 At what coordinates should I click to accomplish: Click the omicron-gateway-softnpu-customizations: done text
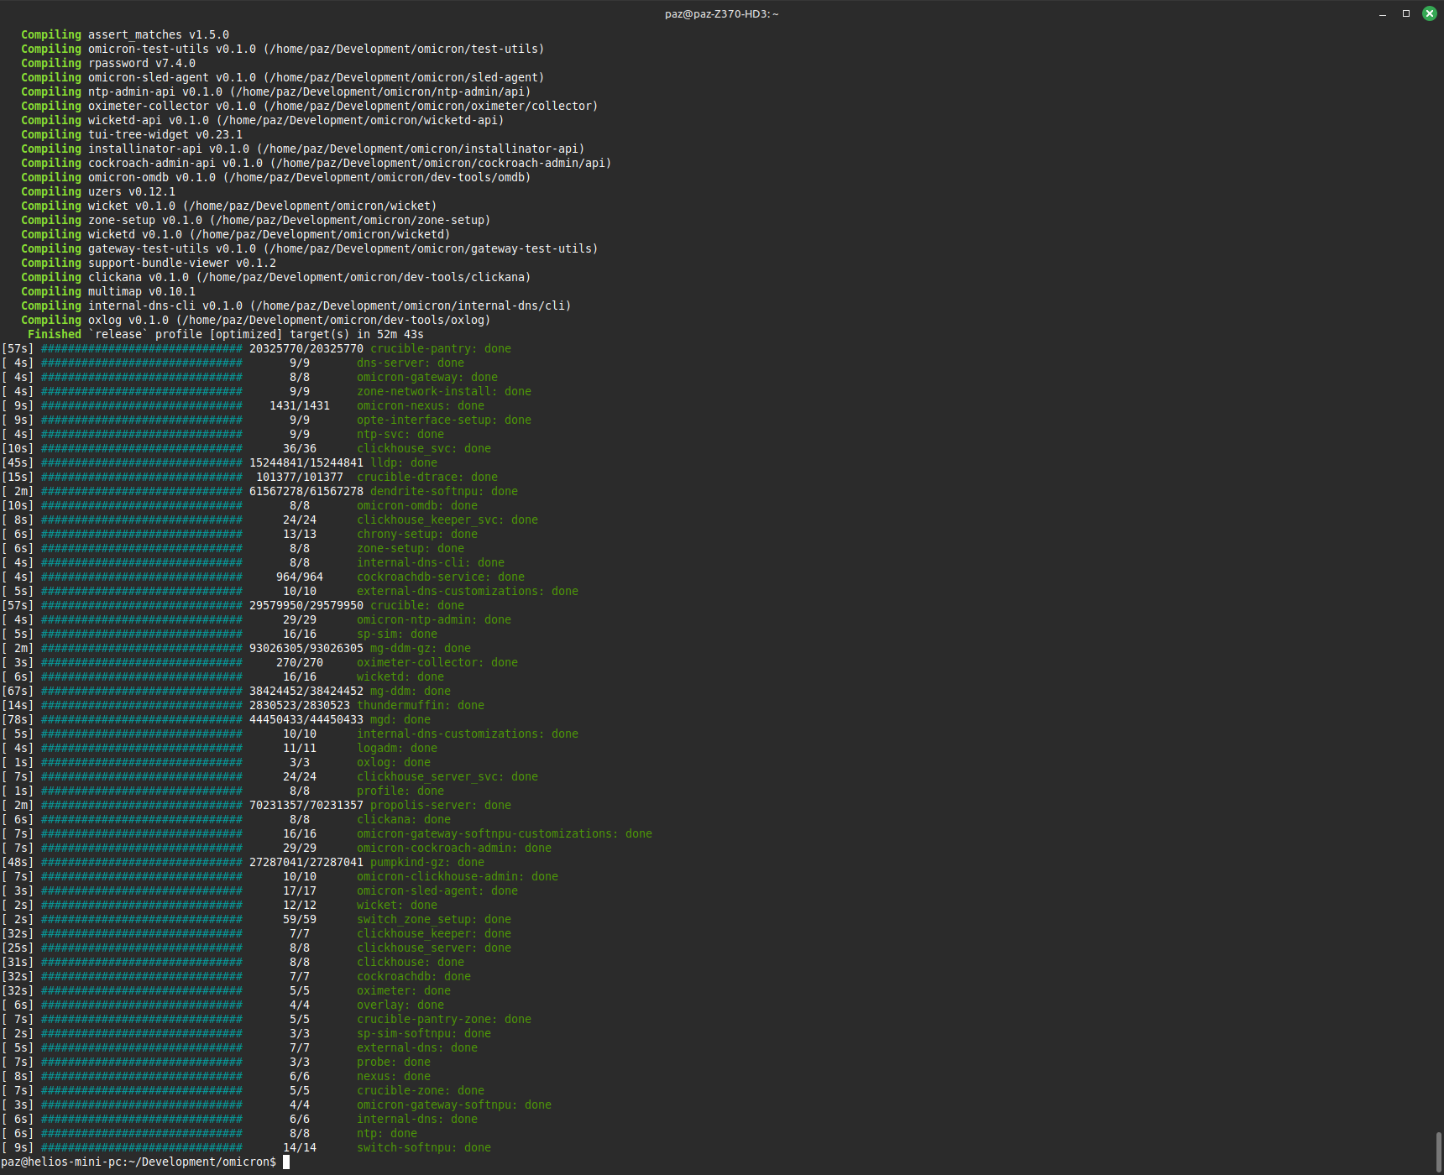[x=504, y=833]
